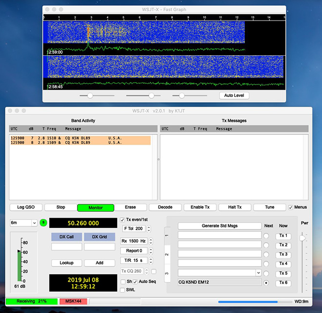The height and width of the screenshot is (313, 322).
Task: Switch to message tab 1
Action: click(167, 236)
